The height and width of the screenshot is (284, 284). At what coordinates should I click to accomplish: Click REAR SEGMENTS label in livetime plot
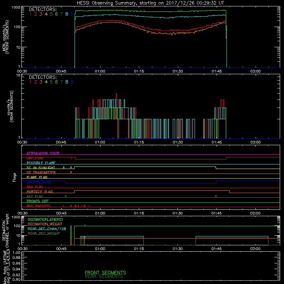pos(104,277)
